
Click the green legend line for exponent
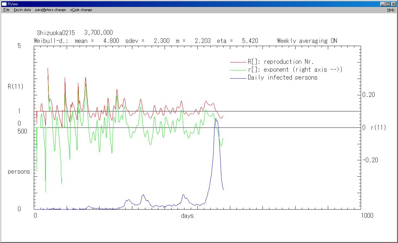(x=238, y=70)
